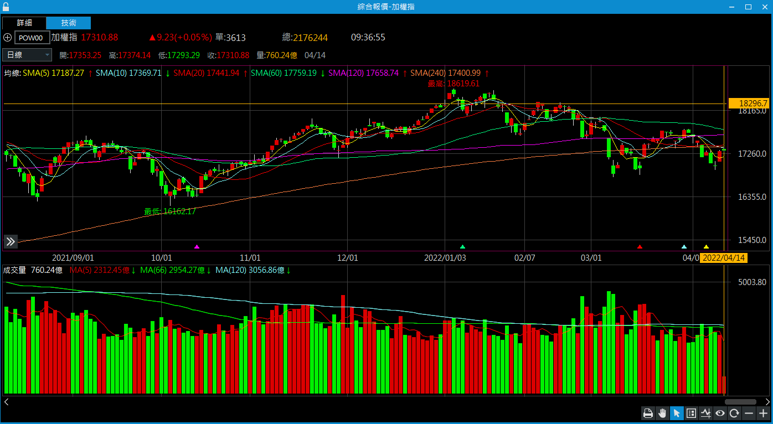Image resolution: width=773 pixels, height=424 pixels.
Task: Click the 低:17293.29 low price
Action: 179,55
